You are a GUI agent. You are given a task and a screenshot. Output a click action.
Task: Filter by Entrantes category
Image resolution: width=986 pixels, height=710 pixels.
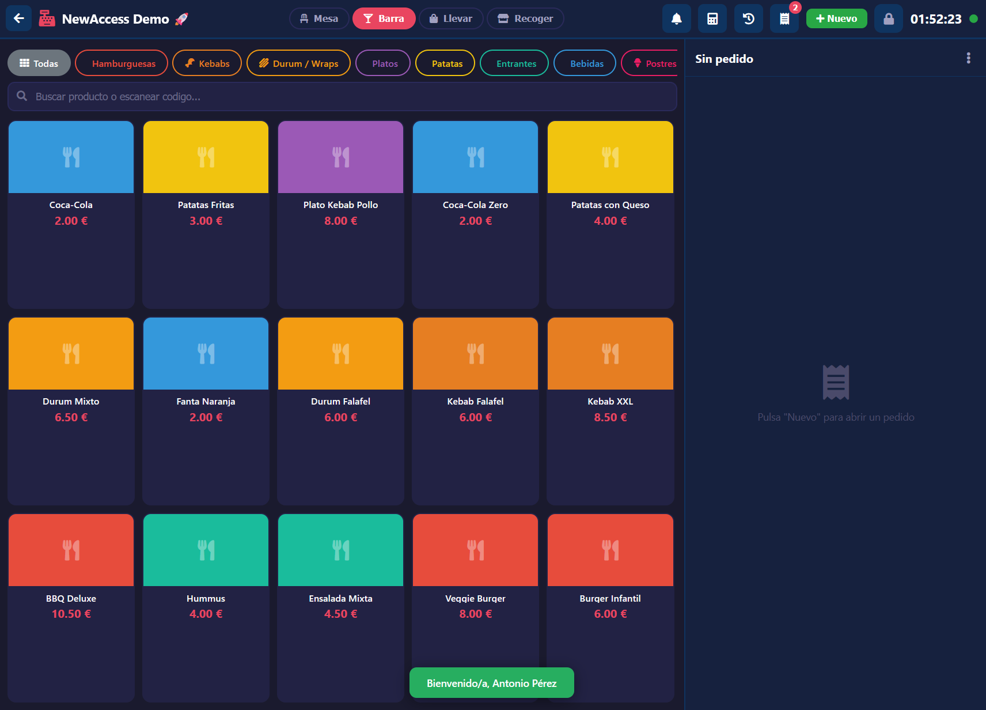click(514, 63)
